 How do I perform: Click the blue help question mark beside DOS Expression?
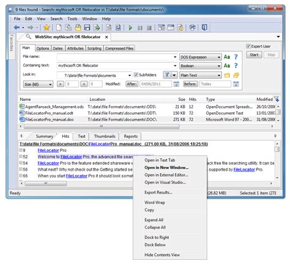(236, 57)
